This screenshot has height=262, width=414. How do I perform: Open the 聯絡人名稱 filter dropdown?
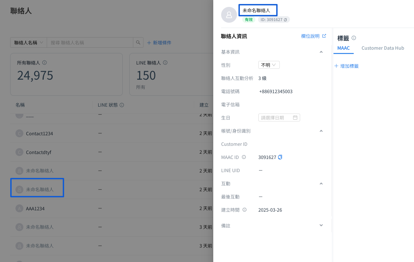tap(29, 42)
